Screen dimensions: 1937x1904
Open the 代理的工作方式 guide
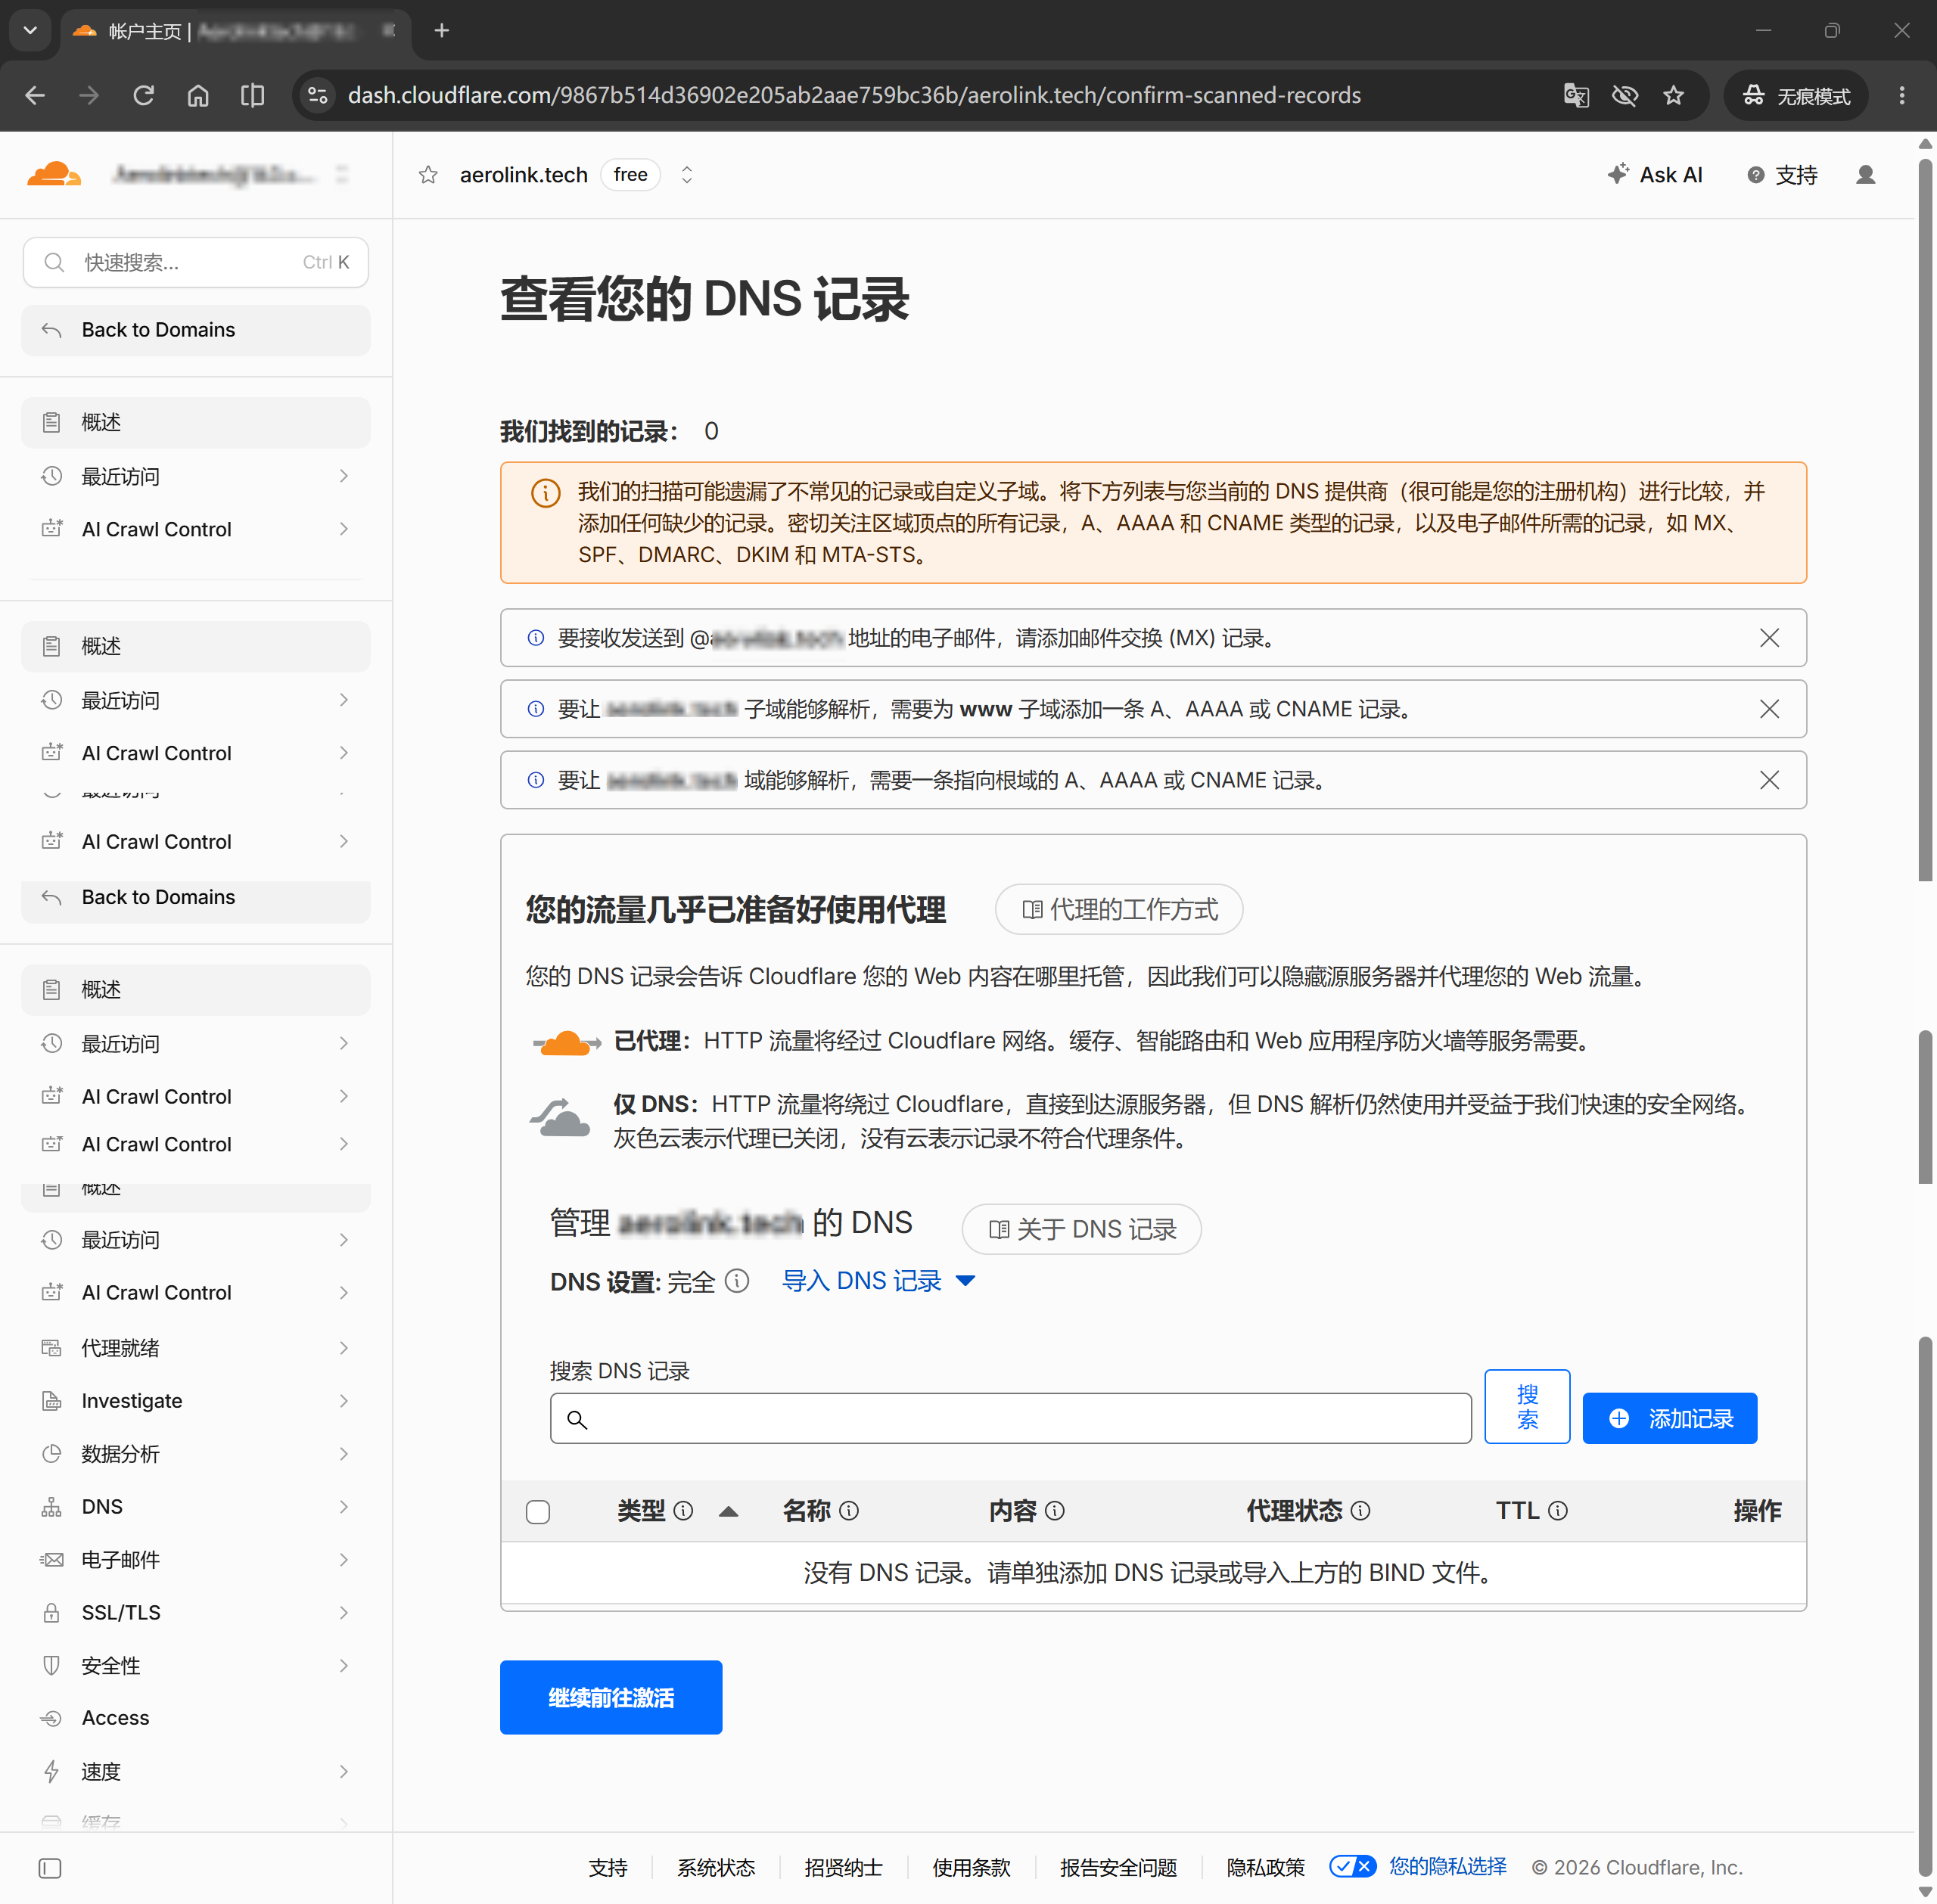click(x=1118, y=909)
